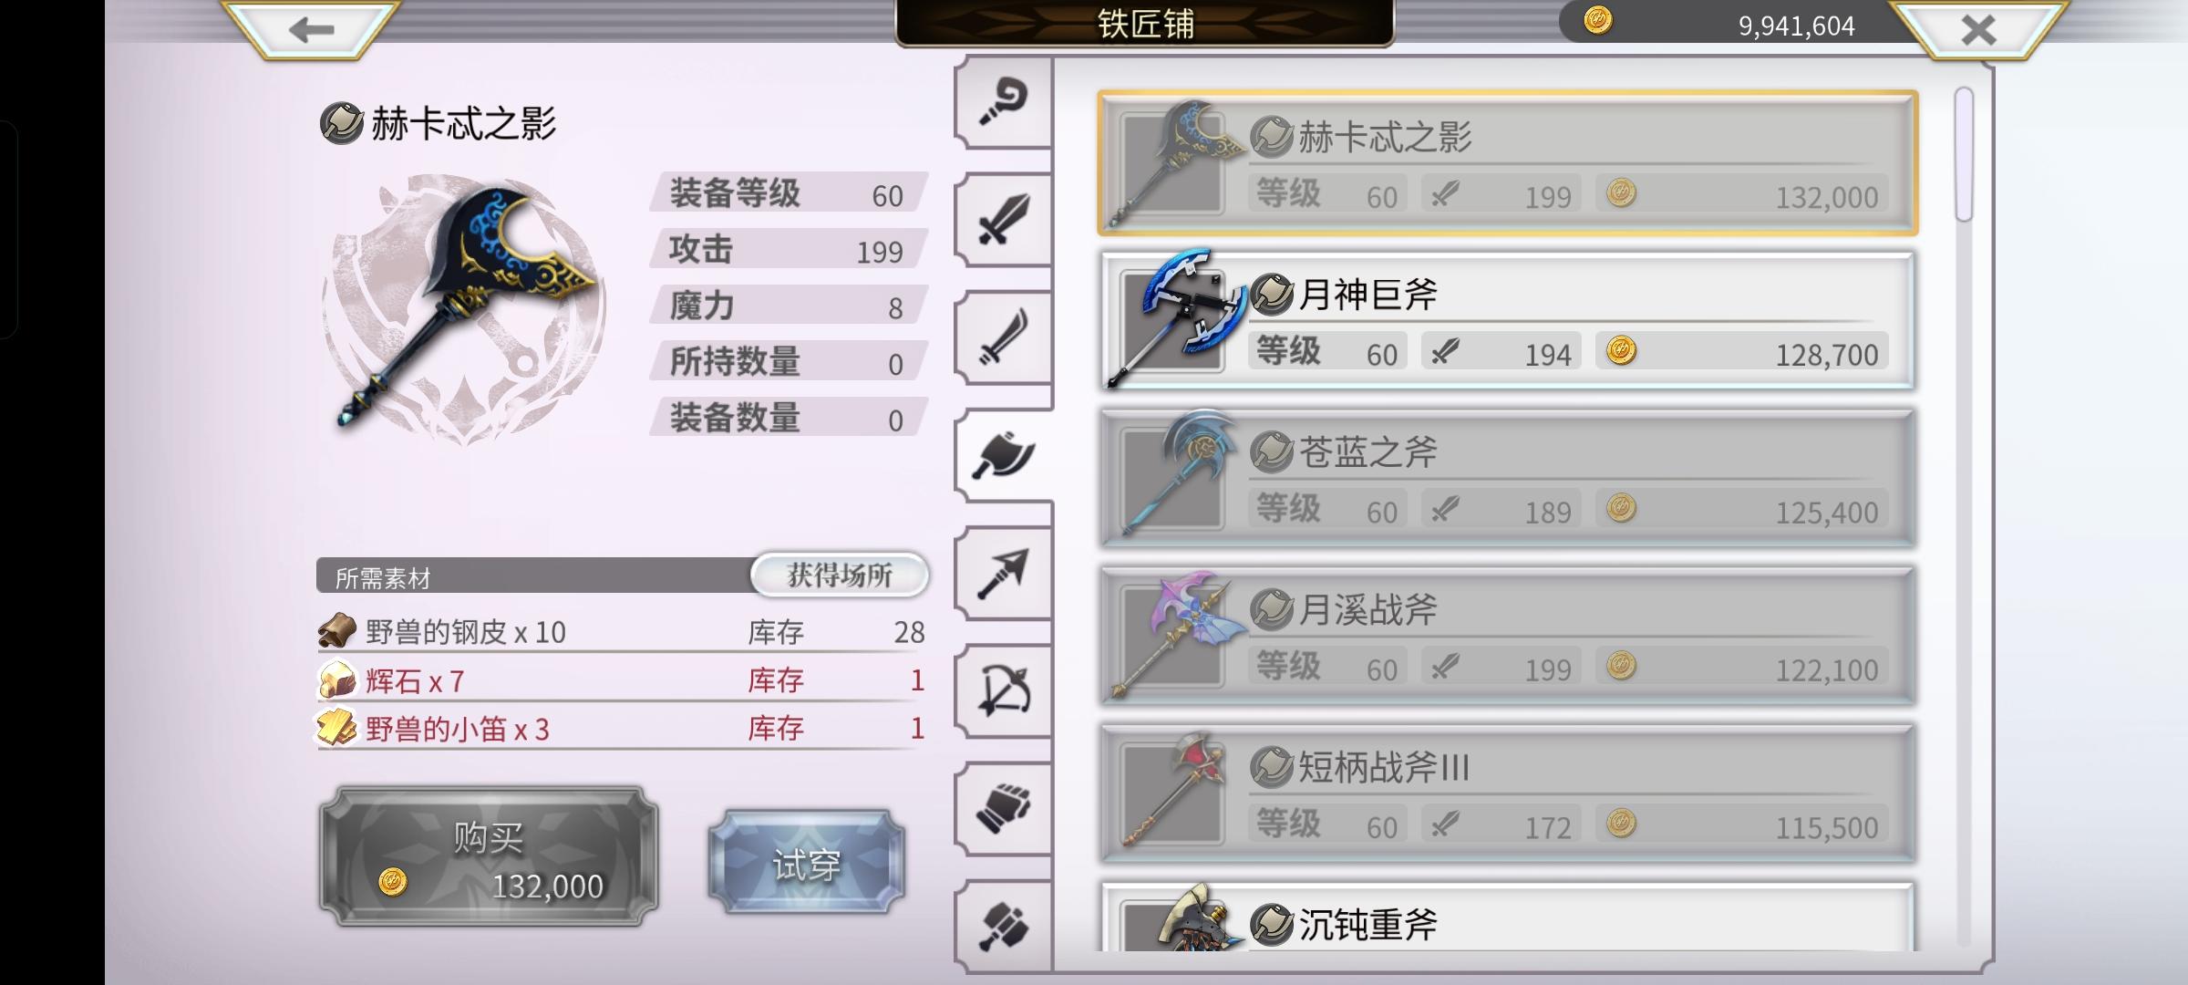Click the 试穿 try-on button
This screenshot has height=985, width=2188.
[x=807, y=863]
